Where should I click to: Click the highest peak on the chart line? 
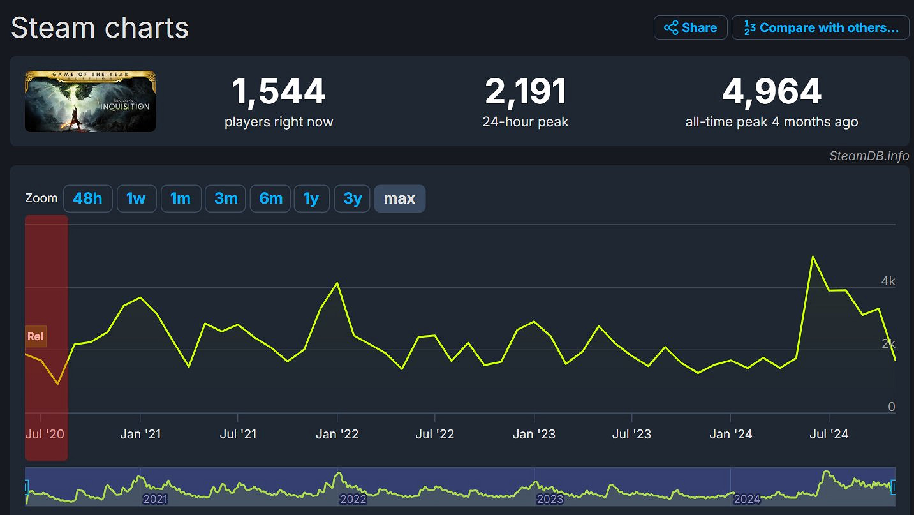[x=813, y=257]
